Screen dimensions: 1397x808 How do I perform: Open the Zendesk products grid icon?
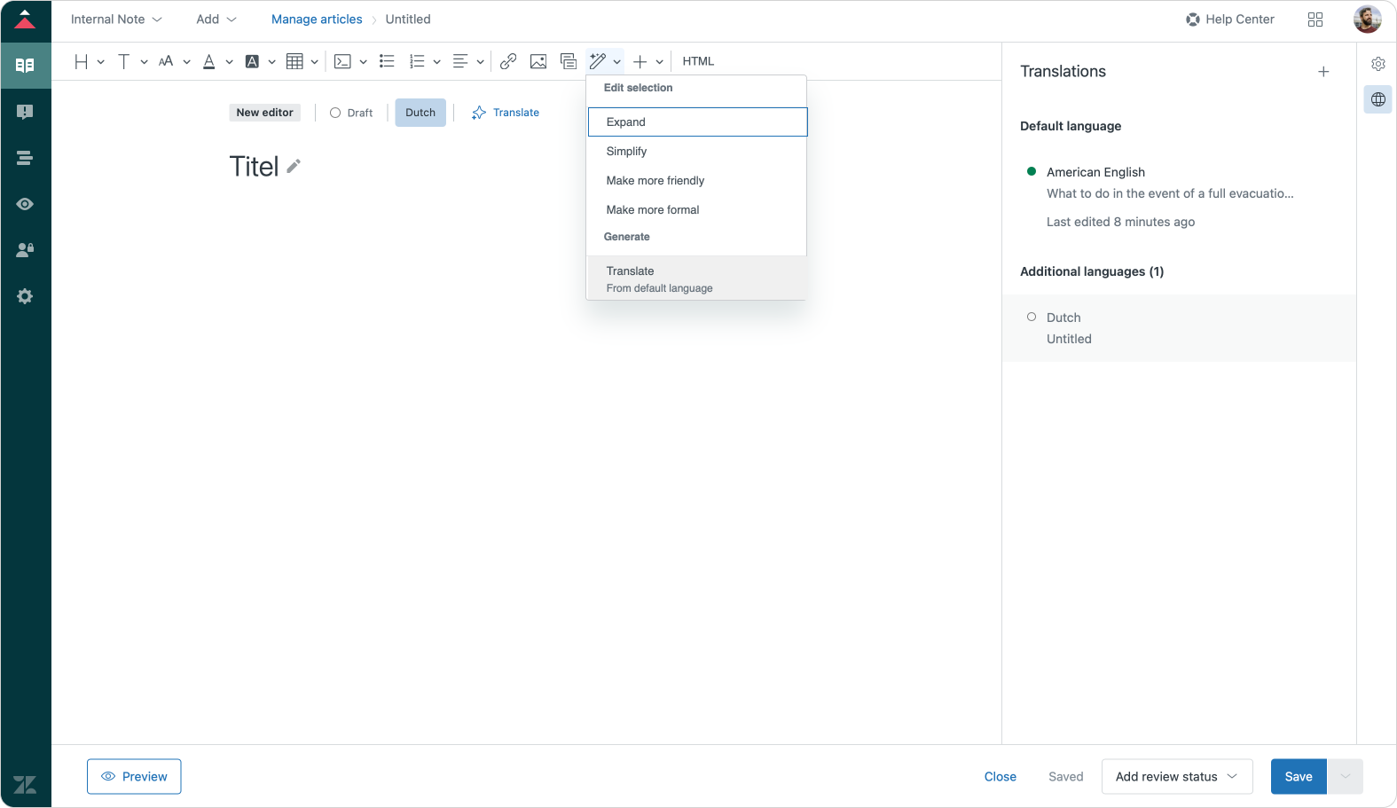pyautogui.click(x=1315, y=20)
